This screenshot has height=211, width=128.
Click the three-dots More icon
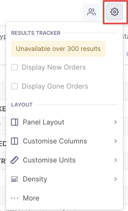[14, 198]
